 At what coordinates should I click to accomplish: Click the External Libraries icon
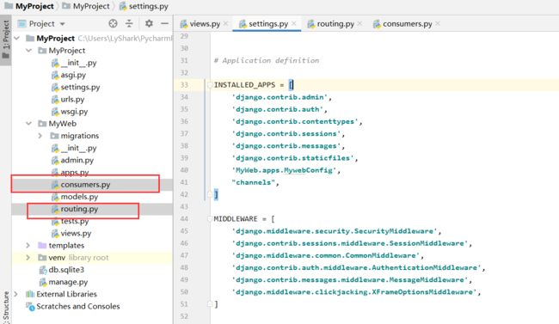(x=30, y=294)
